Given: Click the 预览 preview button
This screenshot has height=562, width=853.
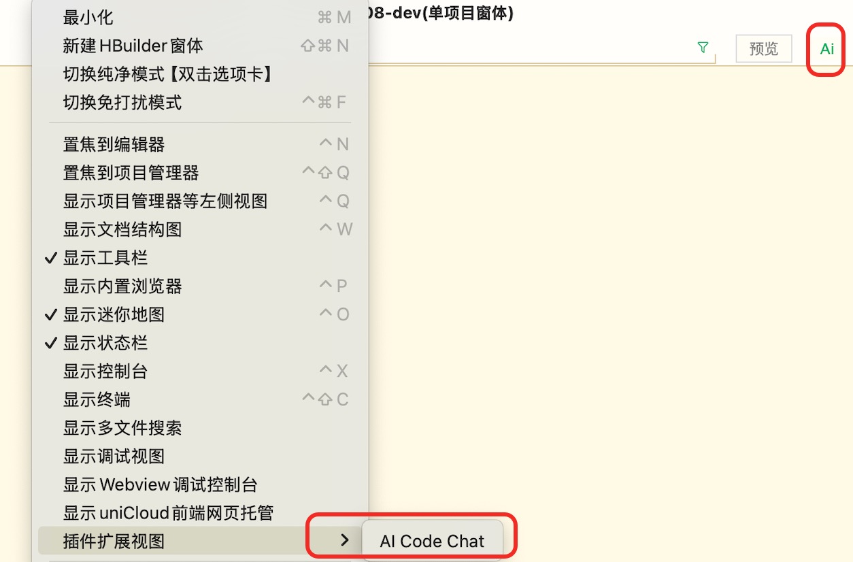Looking at the screenshot, I should [764, 48].
